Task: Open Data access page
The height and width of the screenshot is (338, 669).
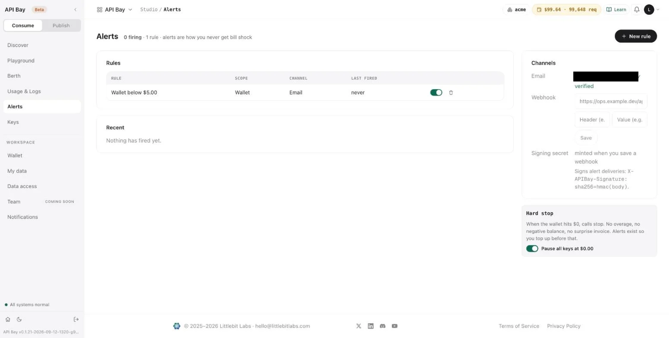Action: point(42,186)
